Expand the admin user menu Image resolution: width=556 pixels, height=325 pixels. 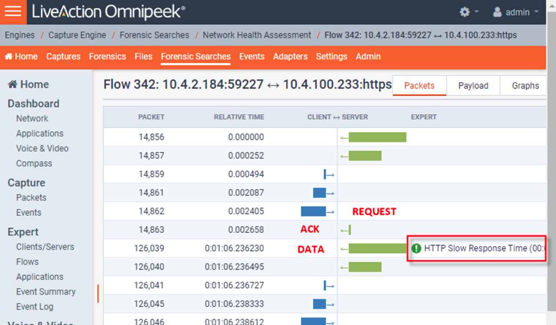516,12
